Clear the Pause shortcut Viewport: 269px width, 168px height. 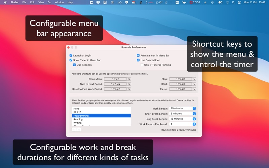click(194, 89)
